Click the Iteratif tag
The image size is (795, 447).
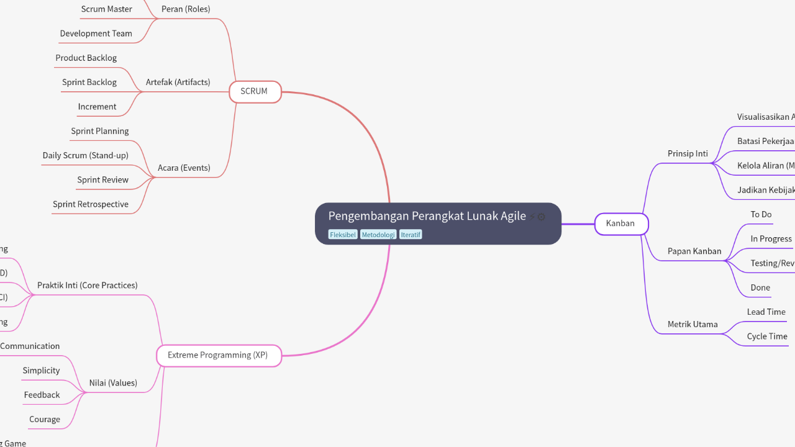point(411,235)
